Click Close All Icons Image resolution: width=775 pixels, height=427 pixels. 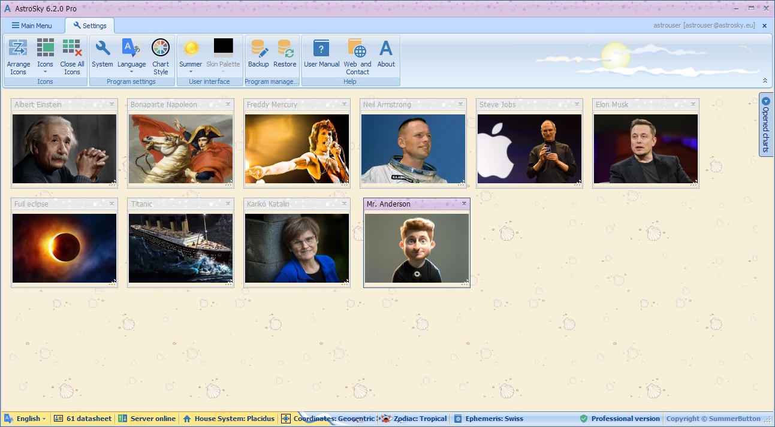coord(72,57)
